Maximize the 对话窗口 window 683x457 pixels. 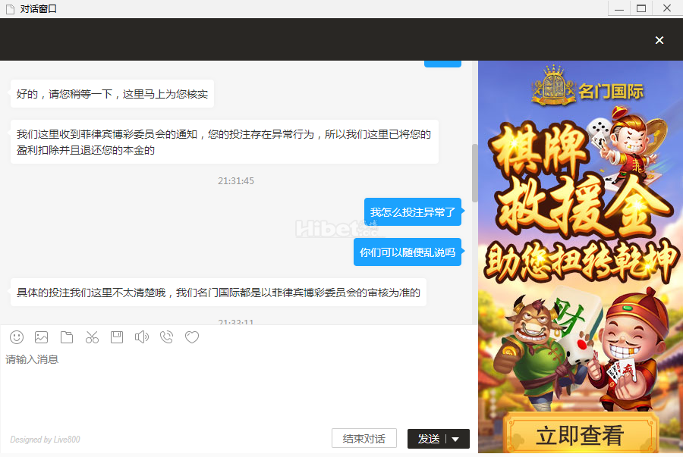coord(641,8)
